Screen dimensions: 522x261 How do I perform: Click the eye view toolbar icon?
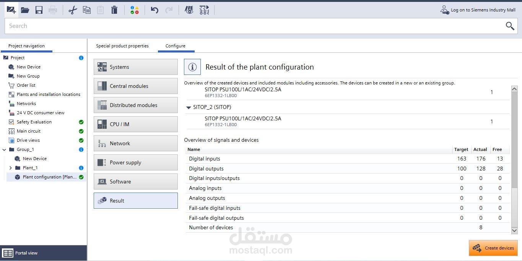click(189, 10)
